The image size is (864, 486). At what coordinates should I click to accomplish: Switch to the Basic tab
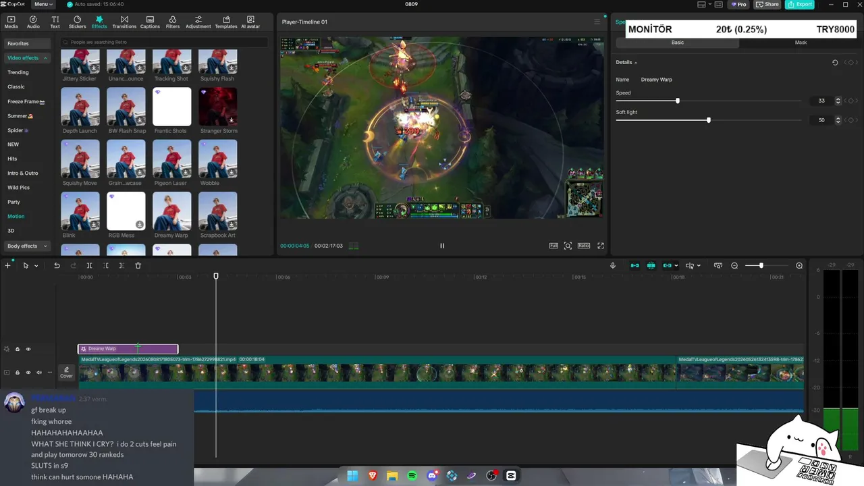[x=677, y=43]
